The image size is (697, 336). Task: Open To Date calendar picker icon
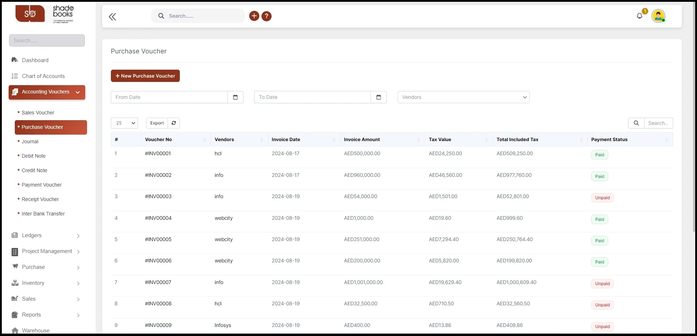tap(378, 97)
